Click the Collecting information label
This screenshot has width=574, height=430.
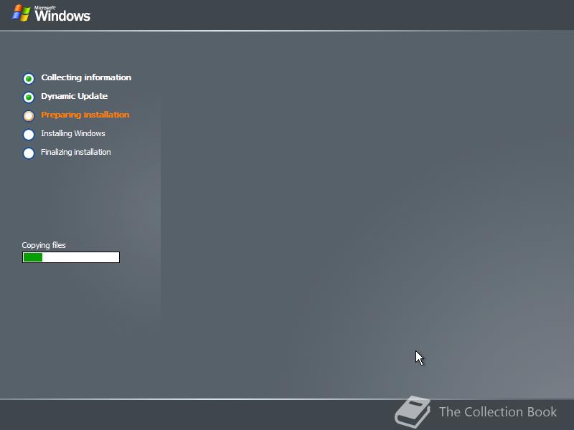click(x=86, y=77)
